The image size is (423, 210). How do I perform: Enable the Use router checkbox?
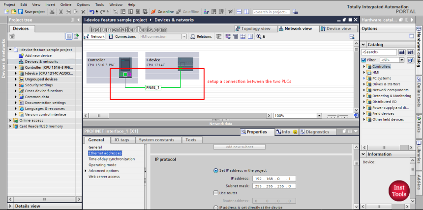215,193
